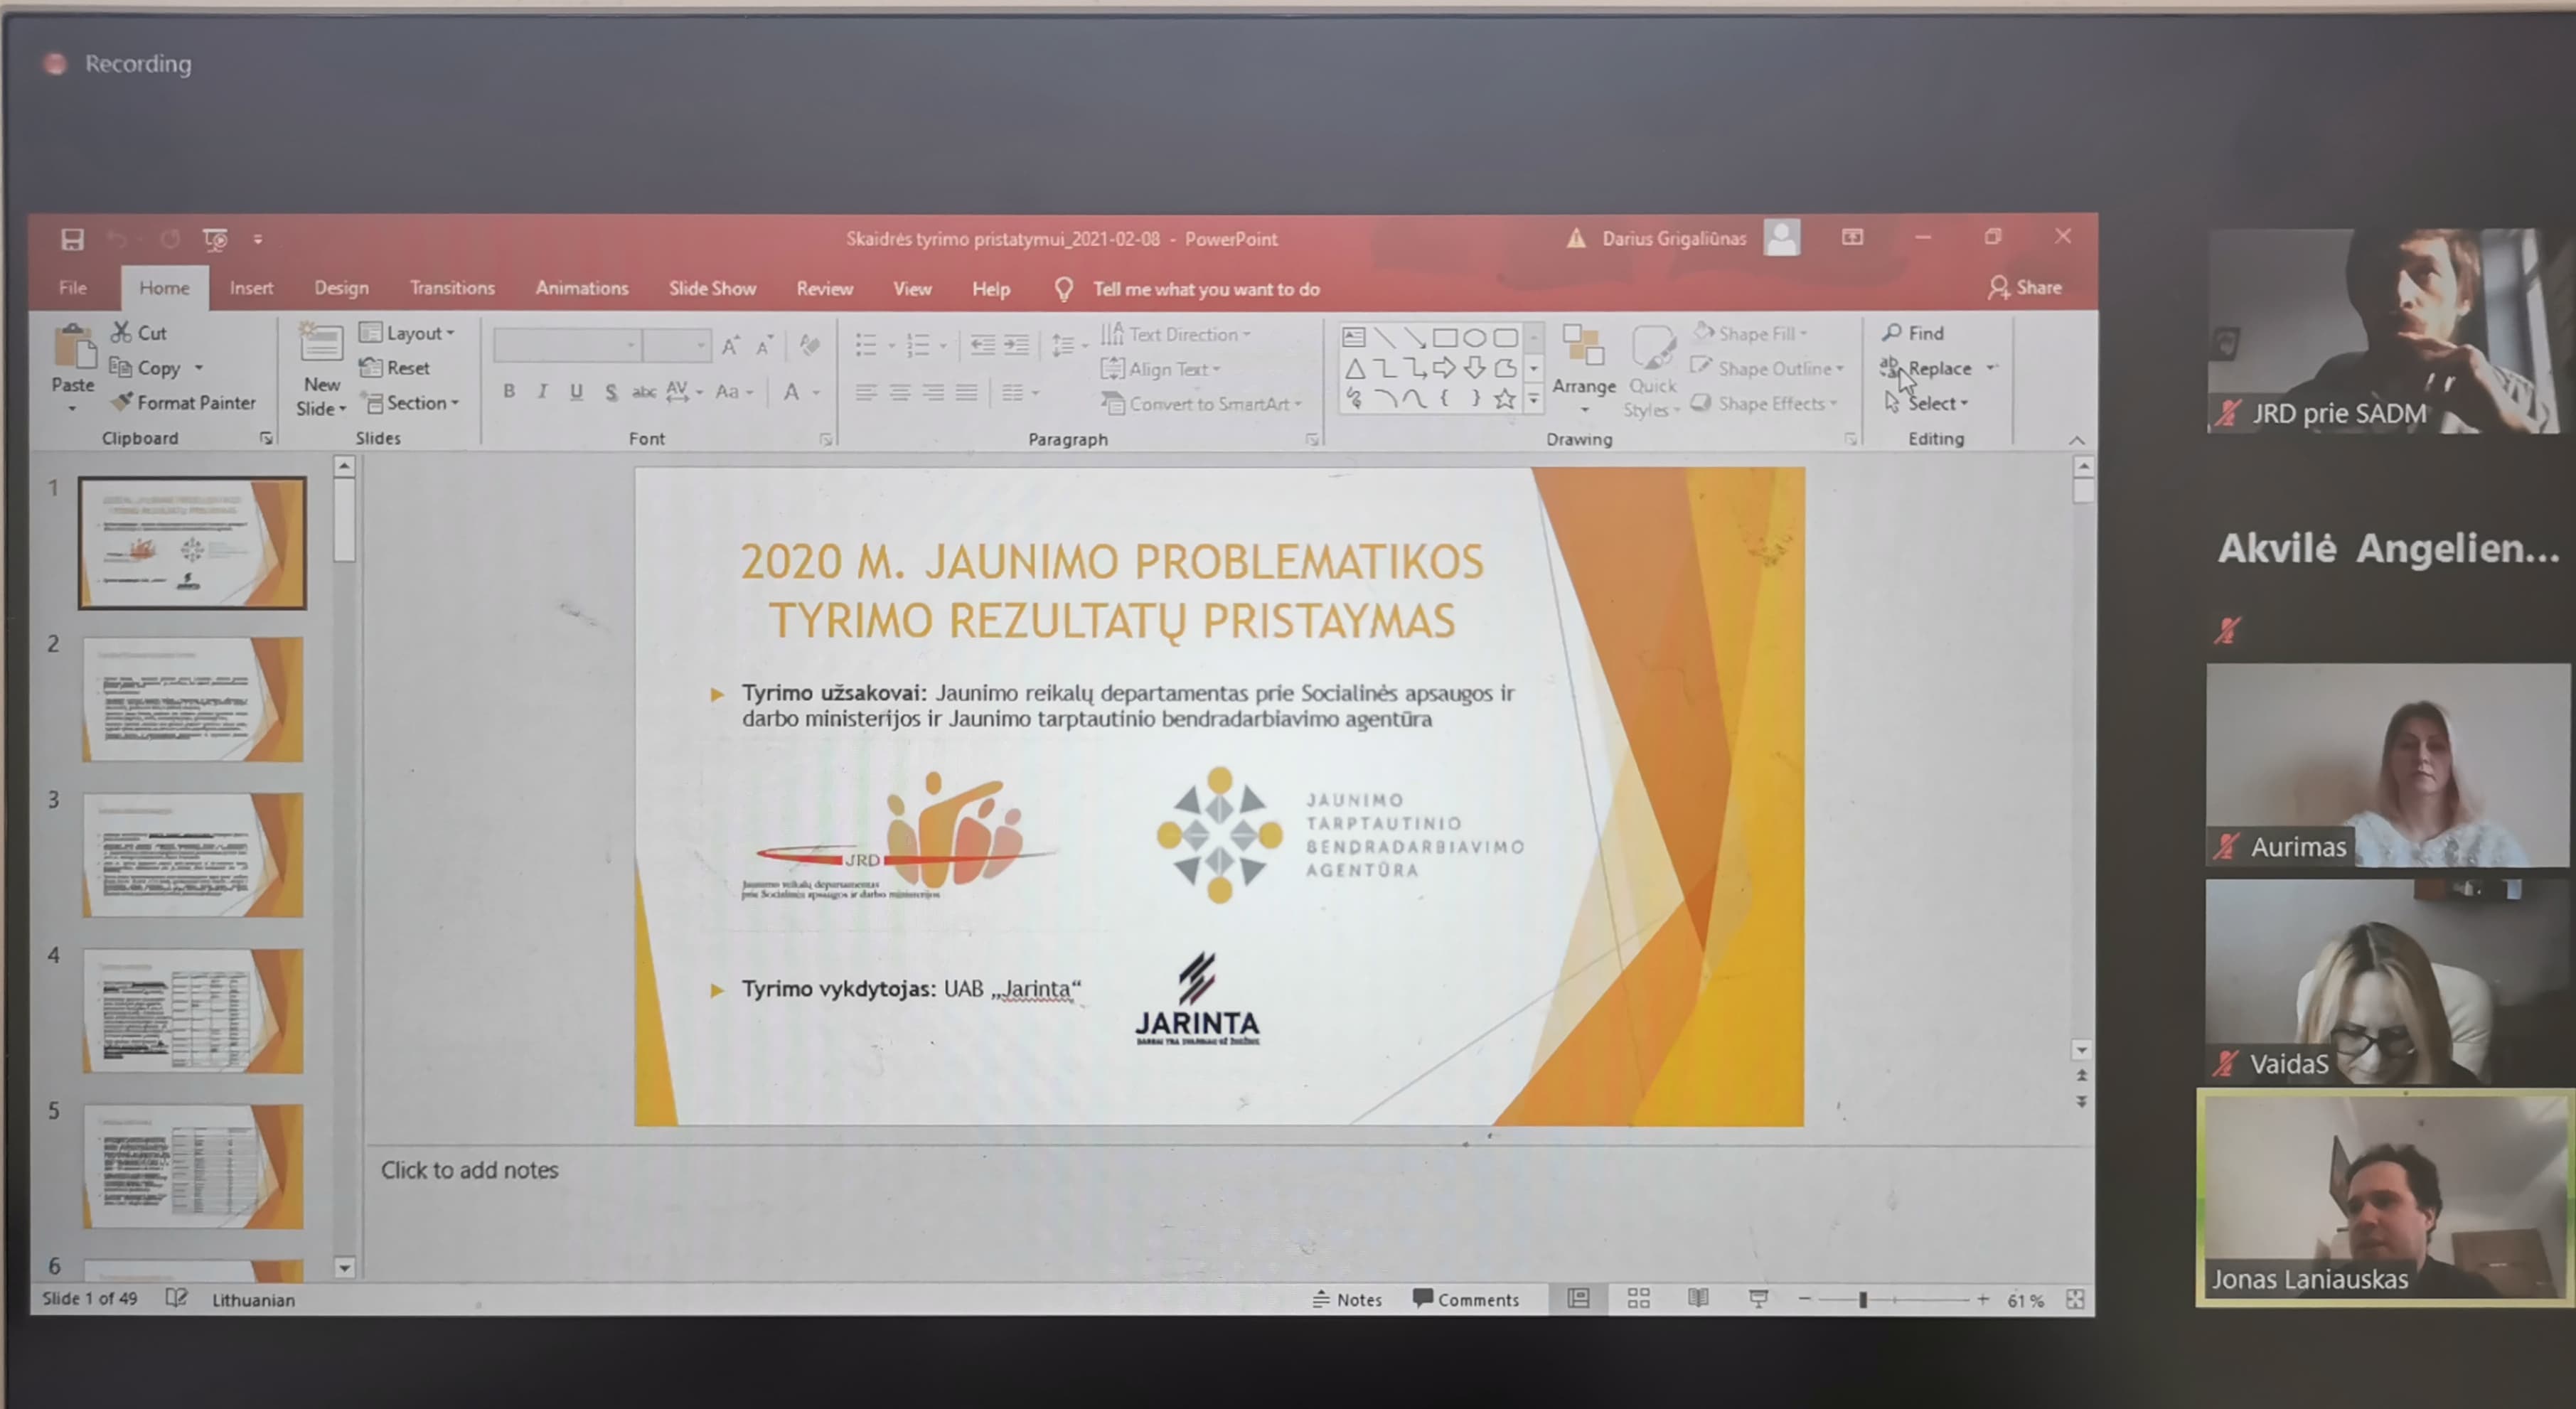Click in Tell me what you want search
The height and width of the screenshot is (1409, 2576).
1206,289
